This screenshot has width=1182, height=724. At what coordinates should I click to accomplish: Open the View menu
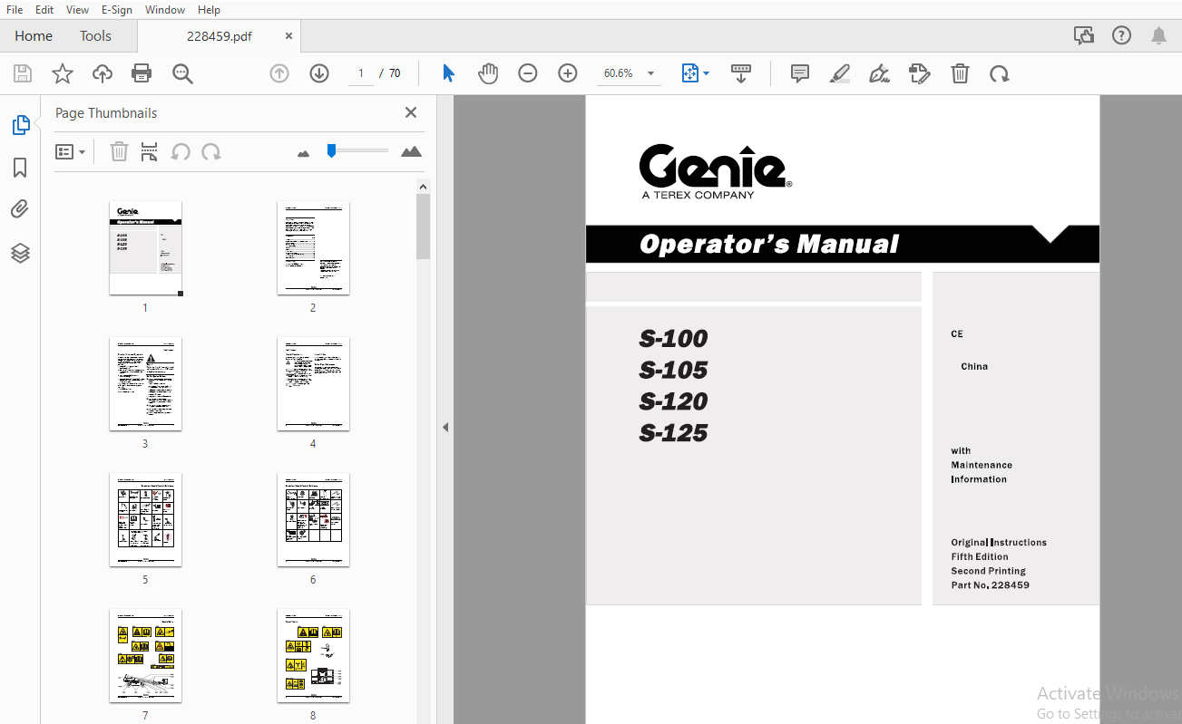(77, 9)
